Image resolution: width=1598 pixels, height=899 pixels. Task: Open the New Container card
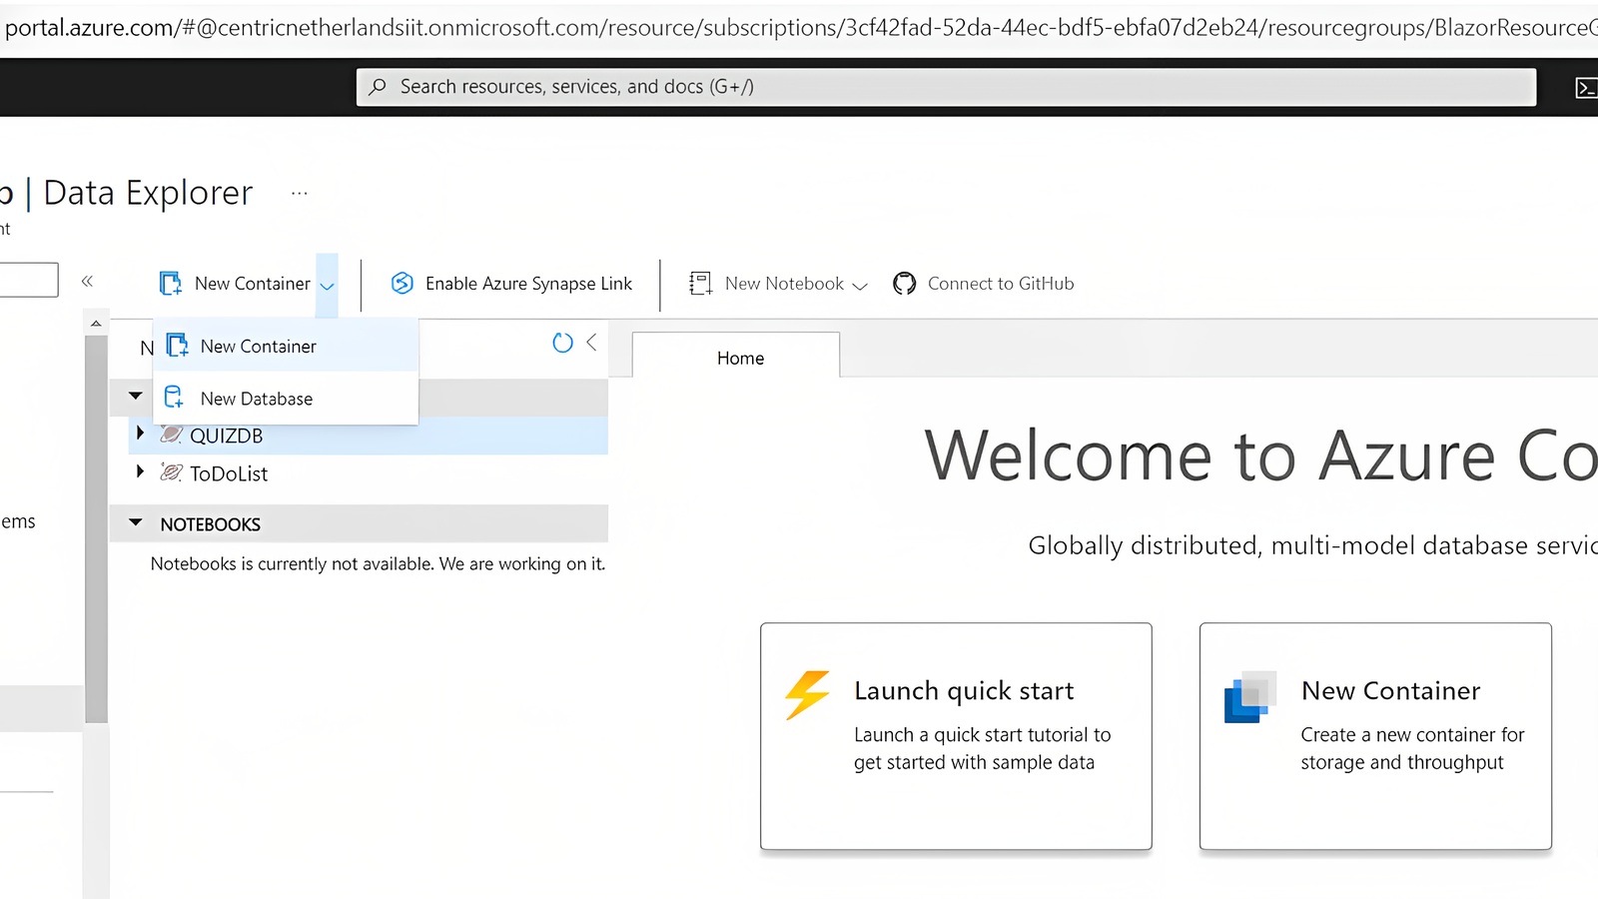pyautogui.click(x=1375, y=736)
